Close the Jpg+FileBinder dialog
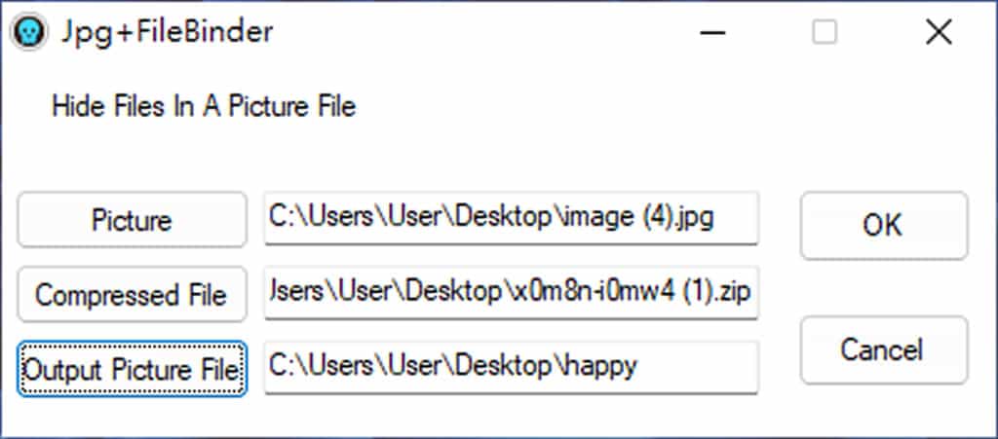Viewport: 998px width, 439px height. [938, 33]
